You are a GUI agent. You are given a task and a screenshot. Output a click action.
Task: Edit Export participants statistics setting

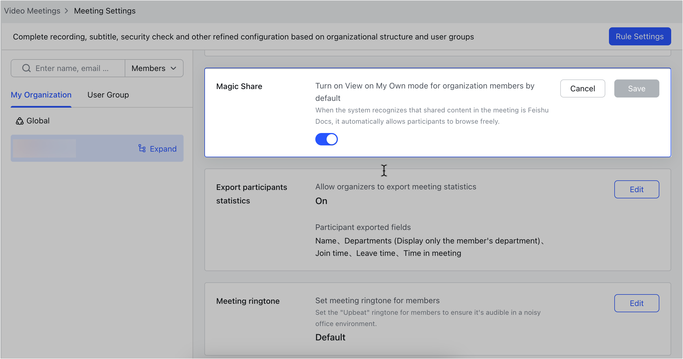click(637, 189)
